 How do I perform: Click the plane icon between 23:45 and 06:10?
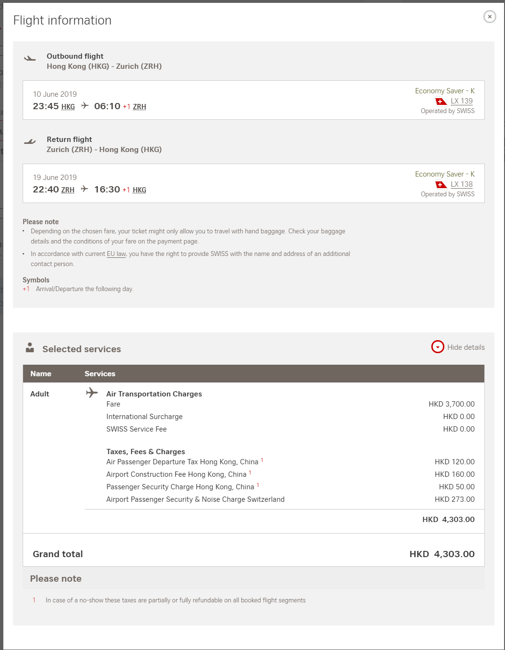click(x=85, y=106)
